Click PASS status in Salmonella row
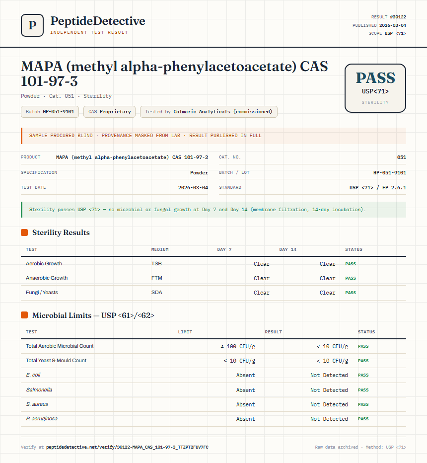Screen dimensions: 427x463 (363, 390)
